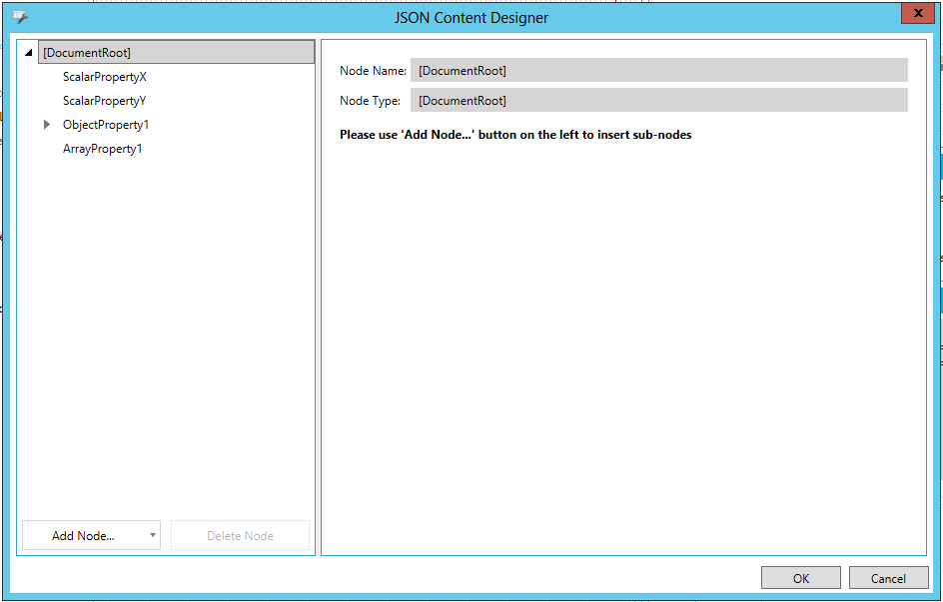
Task: Click the bold Add Node instruction text
Action: [x=515, y=134]
